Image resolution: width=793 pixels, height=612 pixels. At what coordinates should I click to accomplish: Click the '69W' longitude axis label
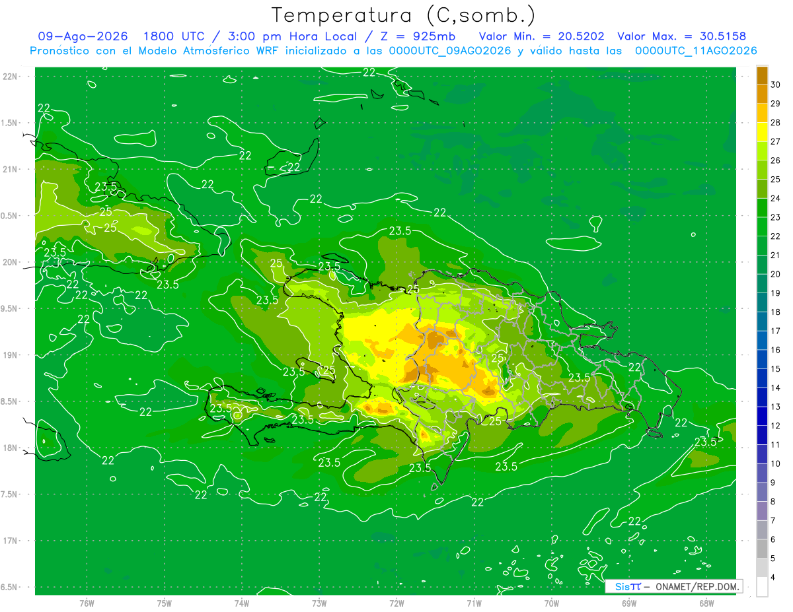point(629,603)
